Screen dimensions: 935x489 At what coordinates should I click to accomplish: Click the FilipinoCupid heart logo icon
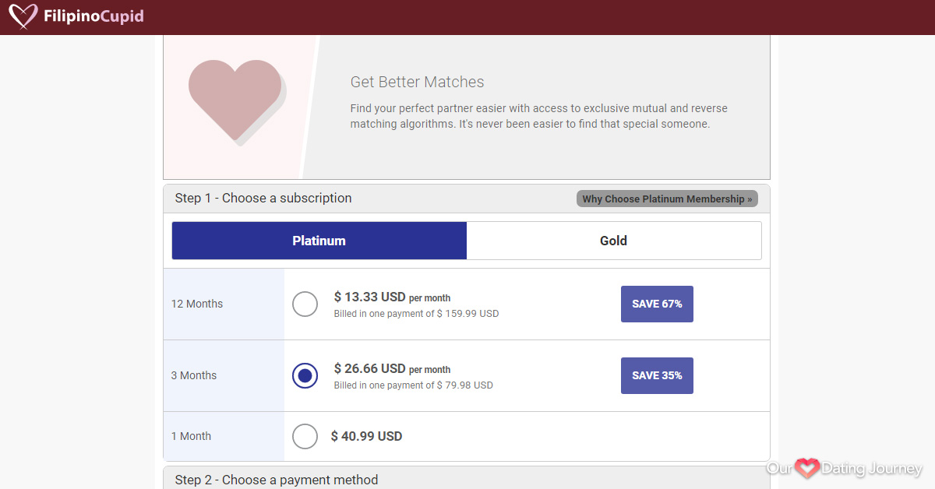23,16
